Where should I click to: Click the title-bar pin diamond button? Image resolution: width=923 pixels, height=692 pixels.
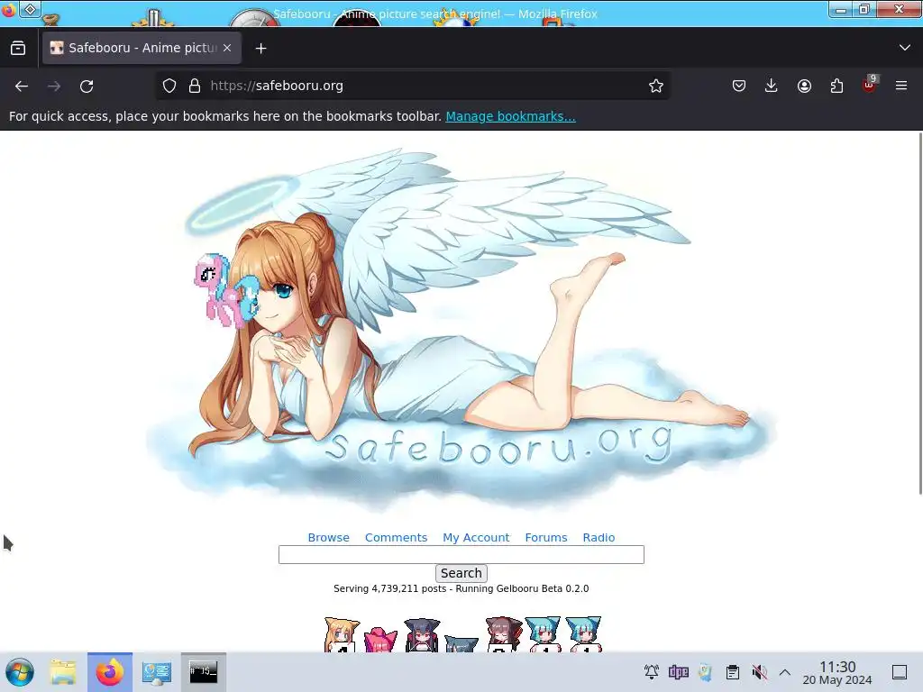click(30, 9)
